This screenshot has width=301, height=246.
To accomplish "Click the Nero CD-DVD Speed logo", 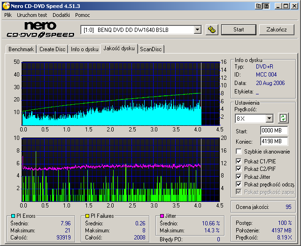I will click(x=40, y=30).
